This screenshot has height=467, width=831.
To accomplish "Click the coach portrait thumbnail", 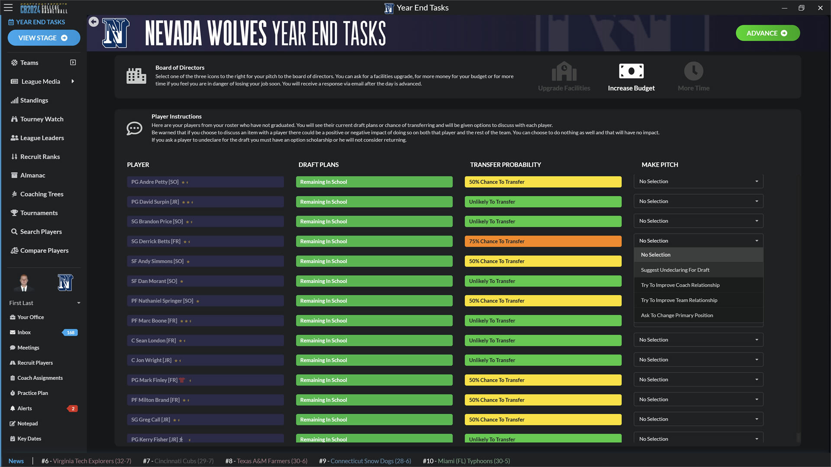I will 24,283.
